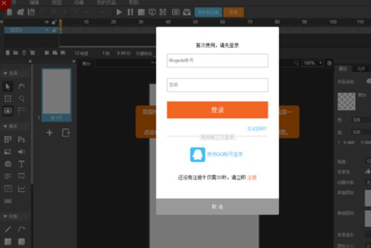
Task: Click the orange 注册 register link
Action: [252, 178]
